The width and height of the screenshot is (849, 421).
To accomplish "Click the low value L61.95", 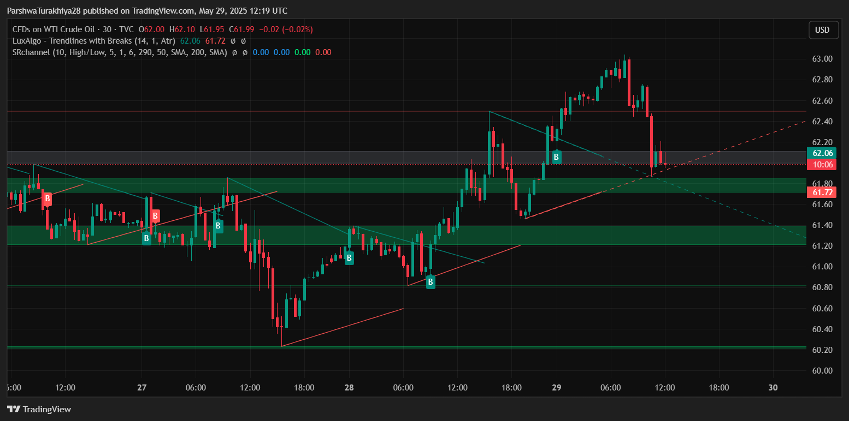I will coord(212,29).
